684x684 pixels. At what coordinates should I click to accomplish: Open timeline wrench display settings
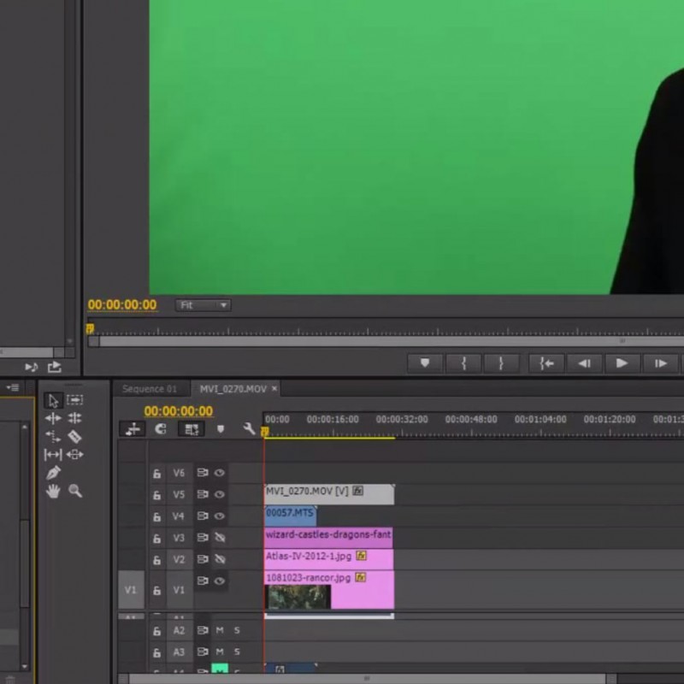[x=249, y=429]
